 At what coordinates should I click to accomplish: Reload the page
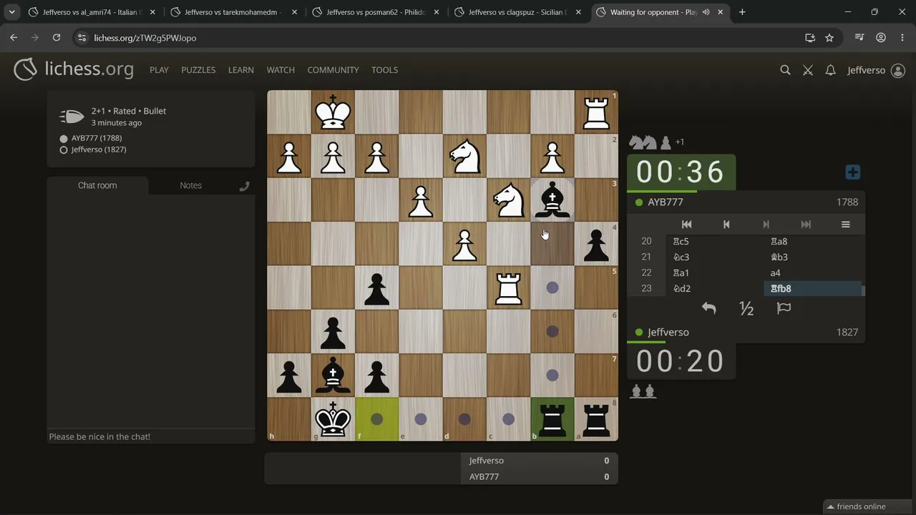(56, 38)
